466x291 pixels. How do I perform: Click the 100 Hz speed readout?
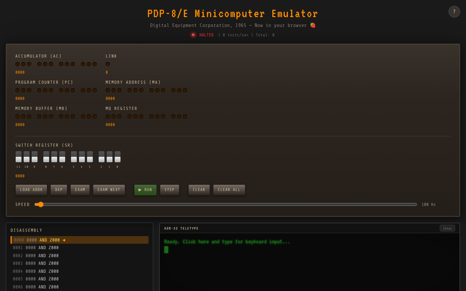click(x=429, y=204)
